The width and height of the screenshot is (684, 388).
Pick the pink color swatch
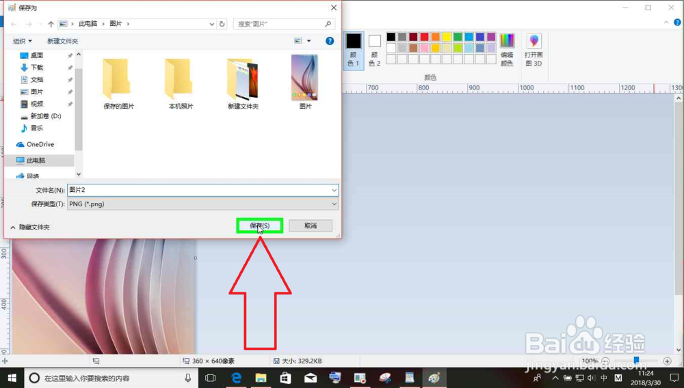(x=425, y=48)
